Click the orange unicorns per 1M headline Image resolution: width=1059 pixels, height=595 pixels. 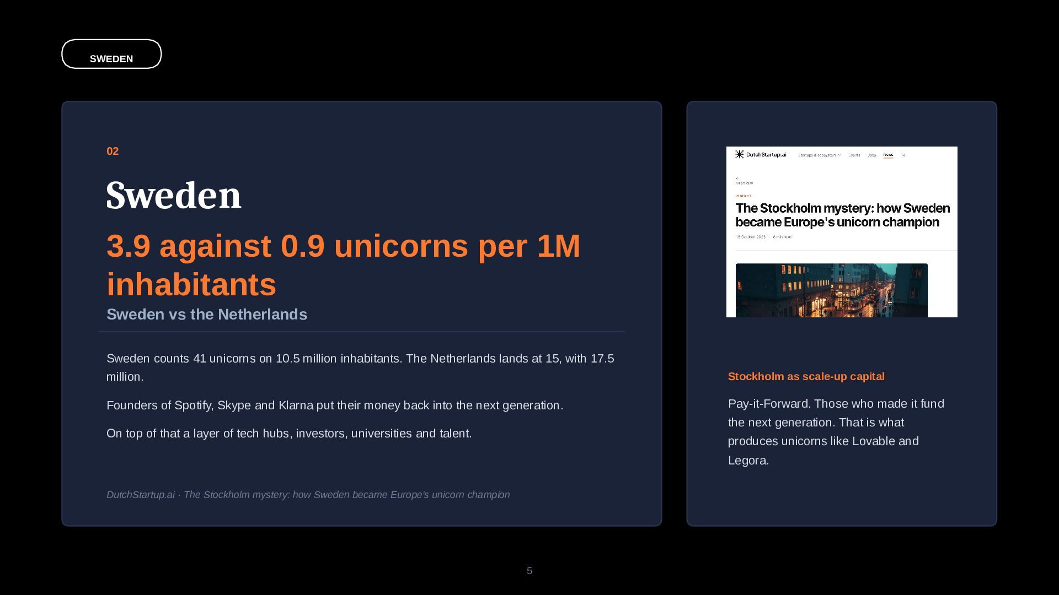point(343,265)
